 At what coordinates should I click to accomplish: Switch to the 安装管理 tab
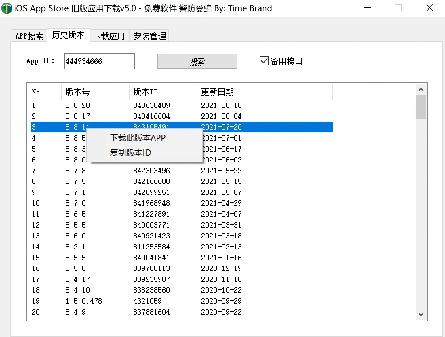pyautogui.click(x=149, y=36)
